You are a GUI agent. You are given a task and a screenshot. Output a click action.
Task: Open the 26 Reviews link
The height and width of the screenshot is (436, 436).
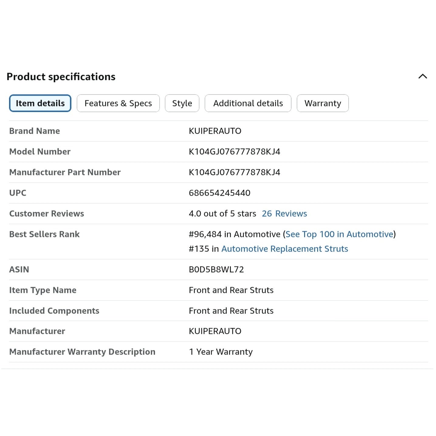284,214
